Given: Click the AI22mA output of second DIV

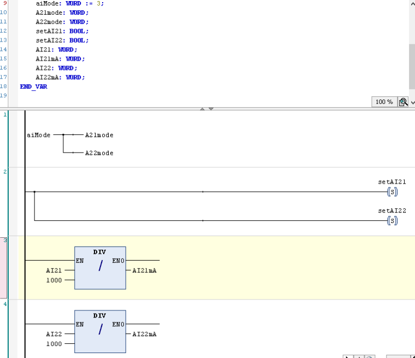Looking at the screenshot, I should tap(144, 334).
